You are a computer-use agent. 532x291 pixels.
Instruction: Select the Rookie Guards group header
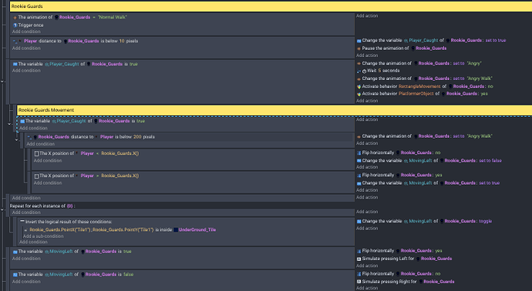(271, 6)
